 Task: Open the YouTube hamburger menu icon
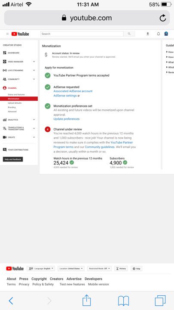tap(7, 34)
